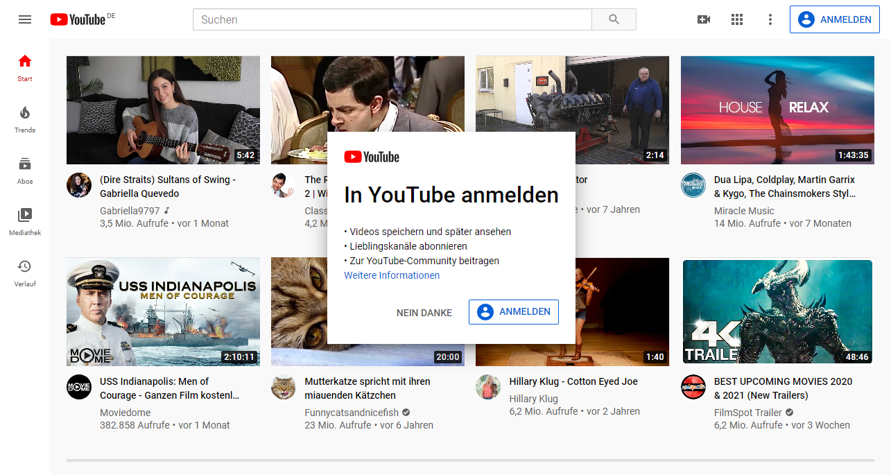Image resolution: width=891 pixels, height=475 pixels.
Task: Click YouTube logo inside the sign-in dialog
Action: pyautogui.click(x=372, y=157)
